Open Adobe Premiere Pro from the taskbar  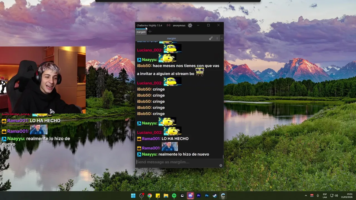click(x=199, y=196)
